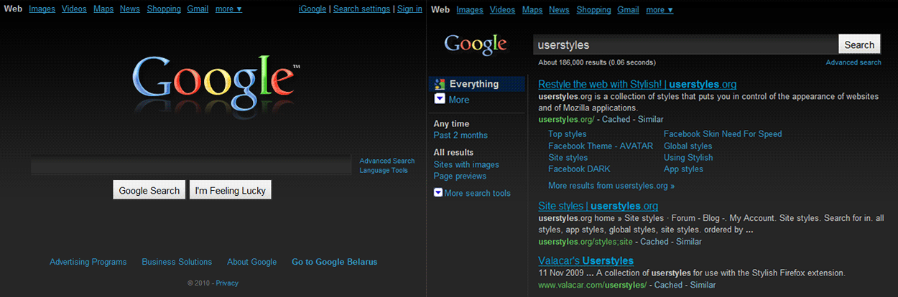Select the Everything filter label
The image size is (898, 297).
(474, 84)
